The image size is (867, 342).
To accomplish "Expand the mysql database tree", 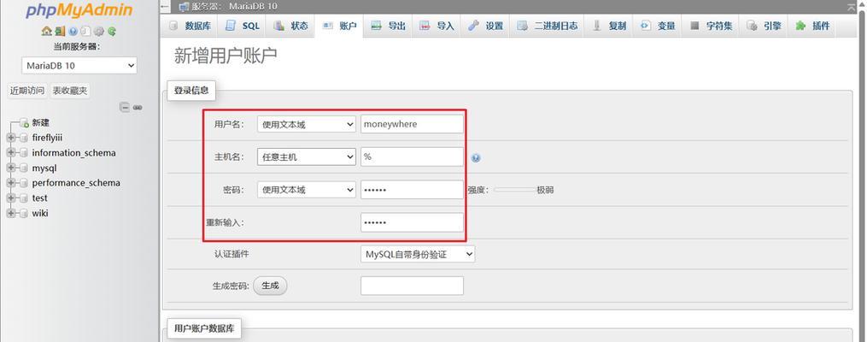I will [10, 168].
